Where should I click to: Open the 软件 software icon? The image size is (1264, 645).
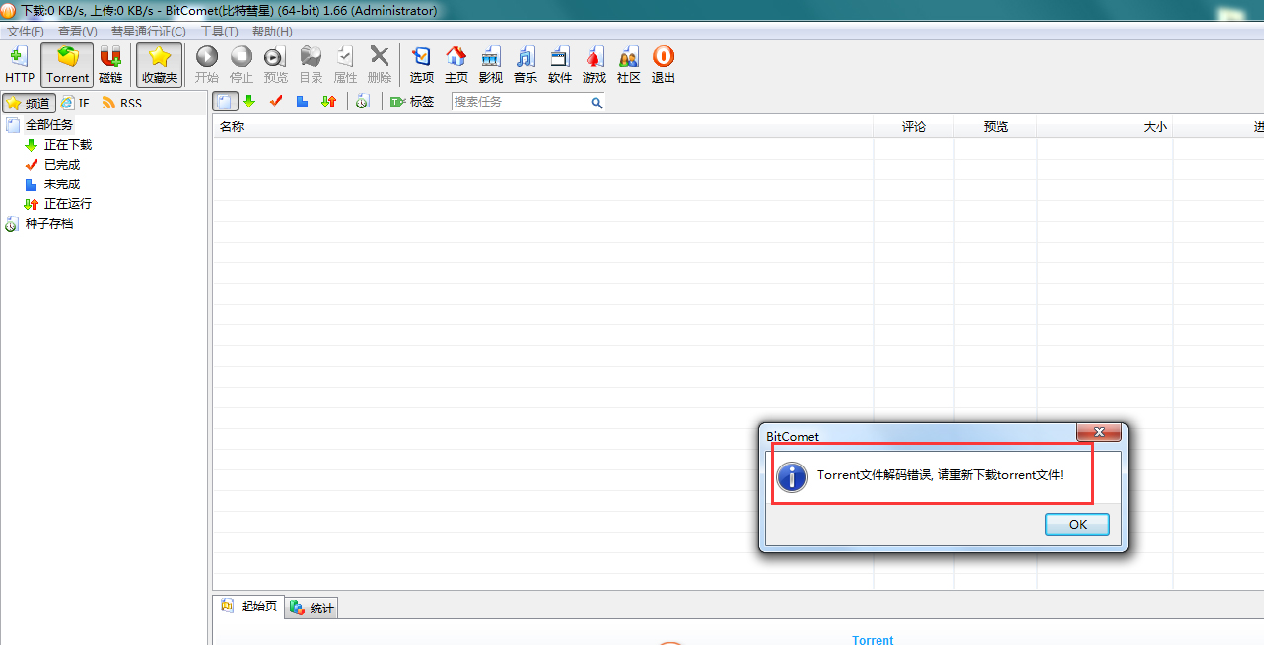click(x=560, y=64)
